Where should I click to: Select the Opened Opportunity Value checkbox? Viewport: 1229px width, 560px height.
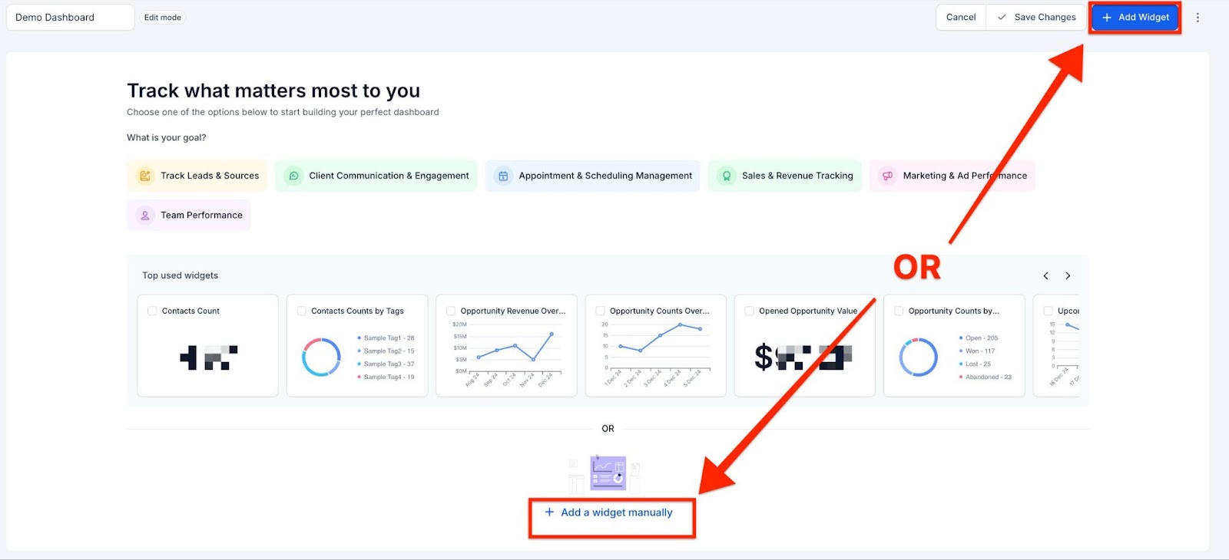(x=749, y=311)
